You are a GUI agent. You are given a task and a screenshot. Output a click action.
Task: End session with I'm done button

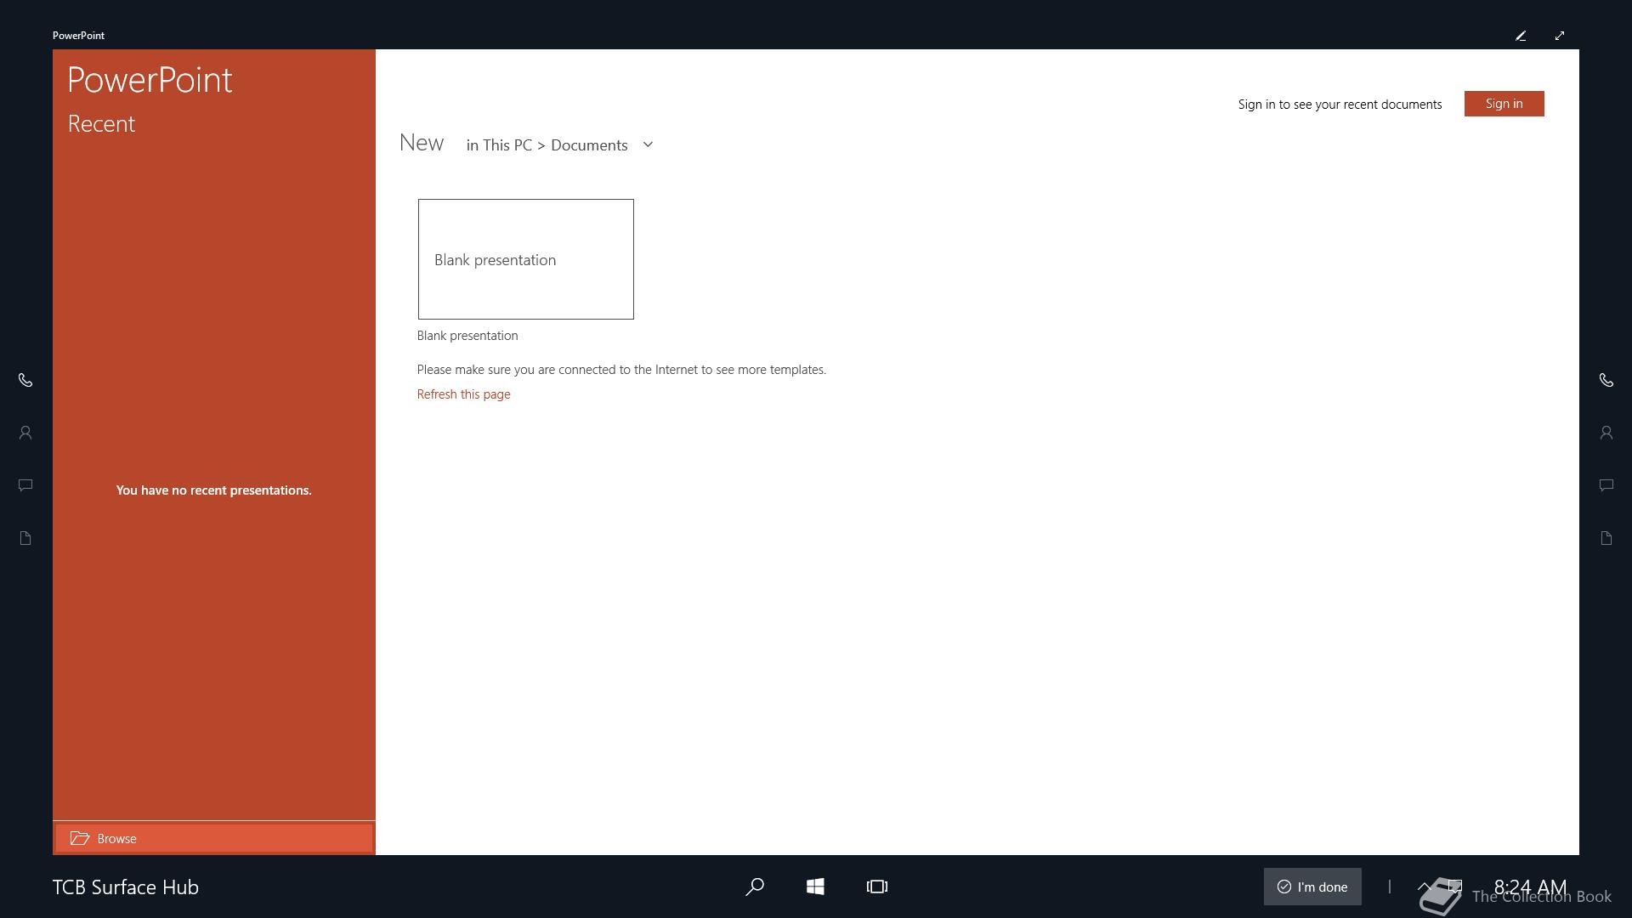(x=1312, y=887)
